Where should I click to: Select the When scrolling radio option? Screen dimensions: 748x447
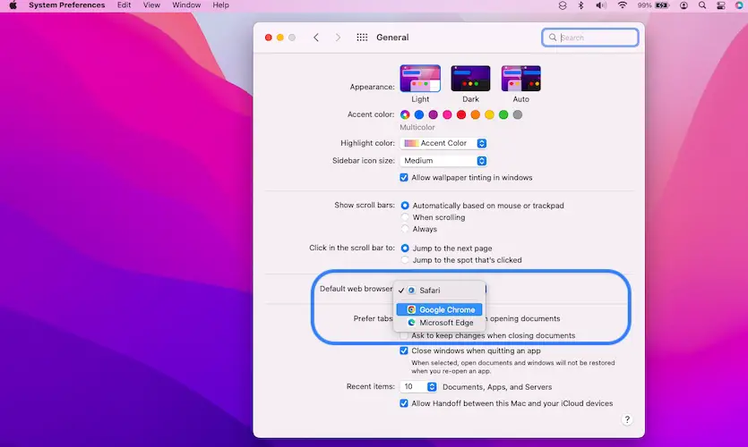click(405, 217)
